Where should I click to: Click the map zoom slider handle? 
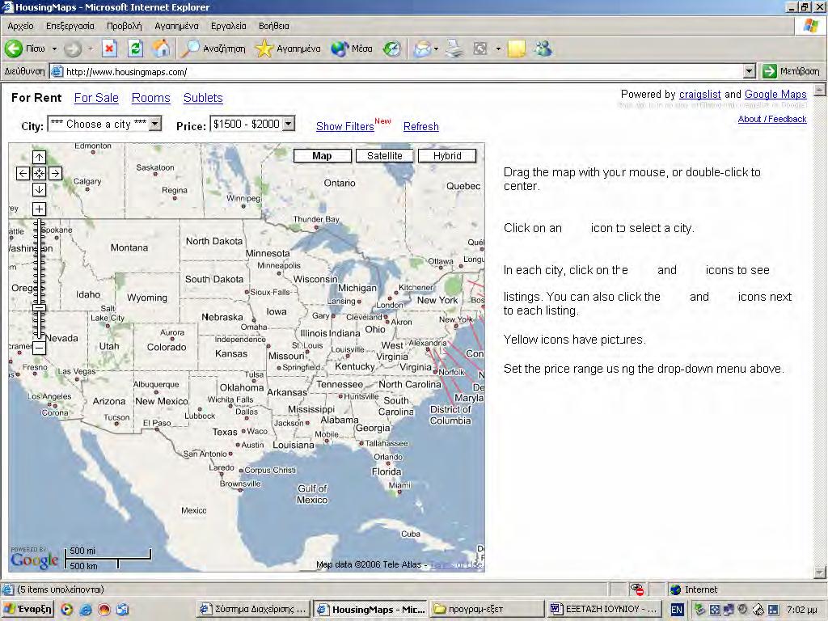click(39, 307)
